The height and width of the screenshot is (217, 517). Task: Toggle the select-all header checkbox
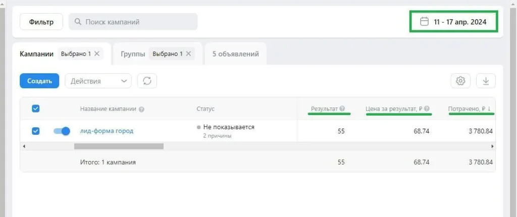(x=36, y=108)
